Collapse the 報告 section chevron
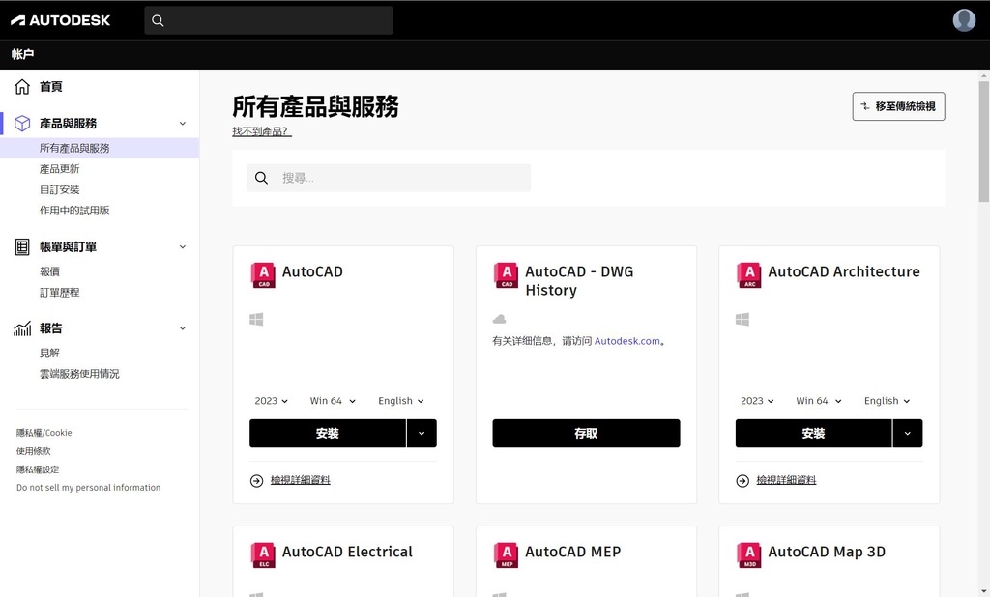 click(x=183, y=328)
